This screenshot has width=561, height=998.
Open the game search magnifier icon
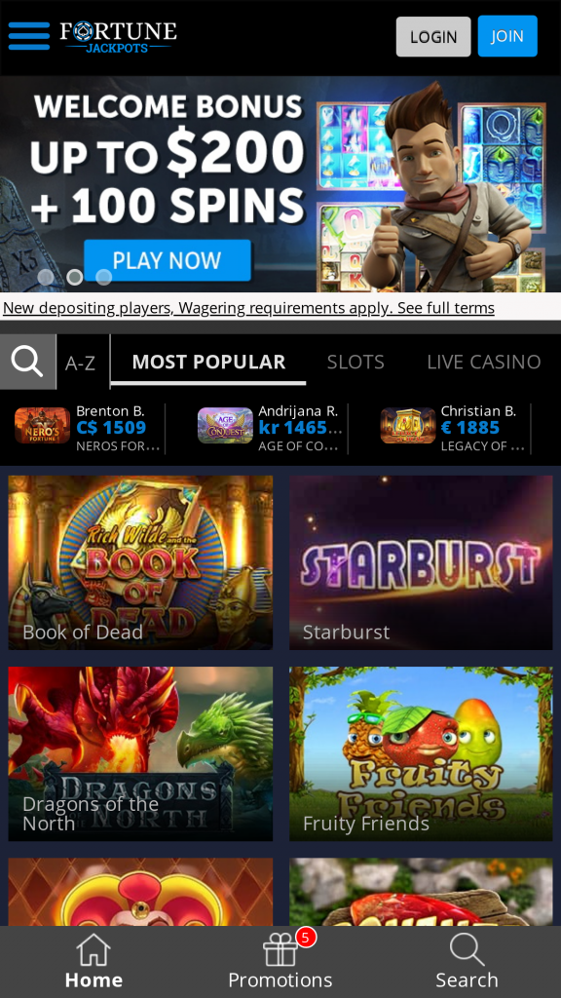click(x=28, y=362)
